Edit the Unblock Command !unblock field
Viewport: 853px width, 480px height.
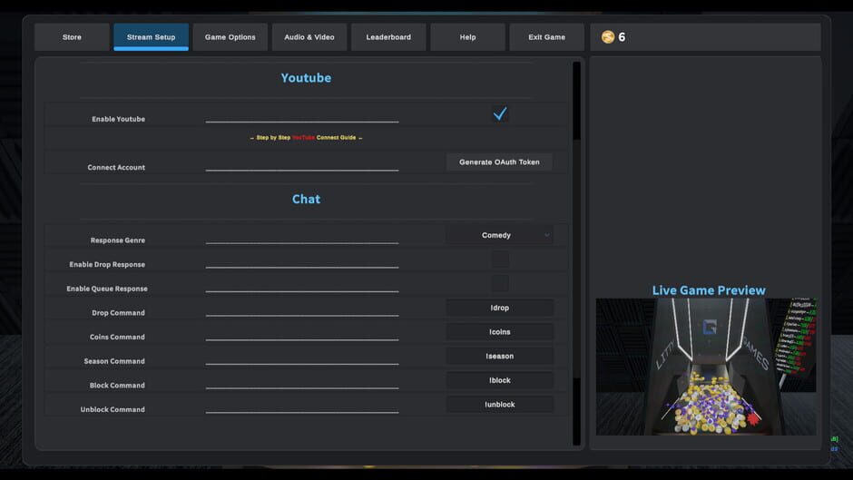(499, 405)
